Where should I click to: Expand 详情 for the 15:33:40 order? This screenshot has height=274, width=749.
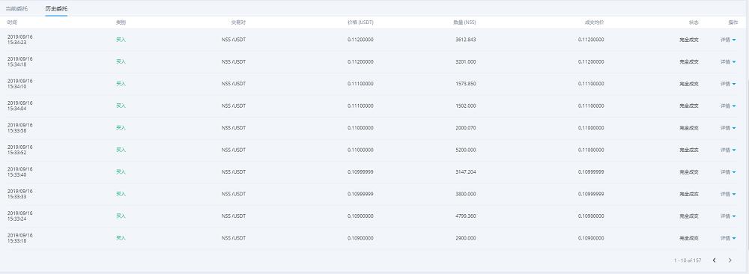[x=728, y=172]
